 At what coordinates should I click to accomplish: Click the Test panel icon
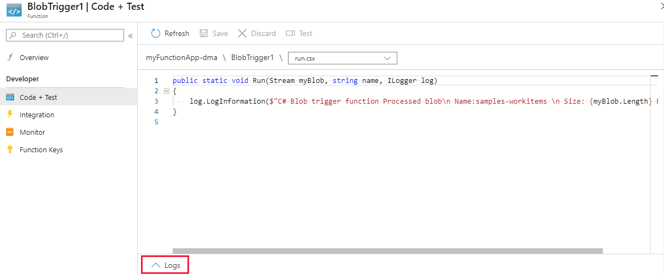[290, 33]
